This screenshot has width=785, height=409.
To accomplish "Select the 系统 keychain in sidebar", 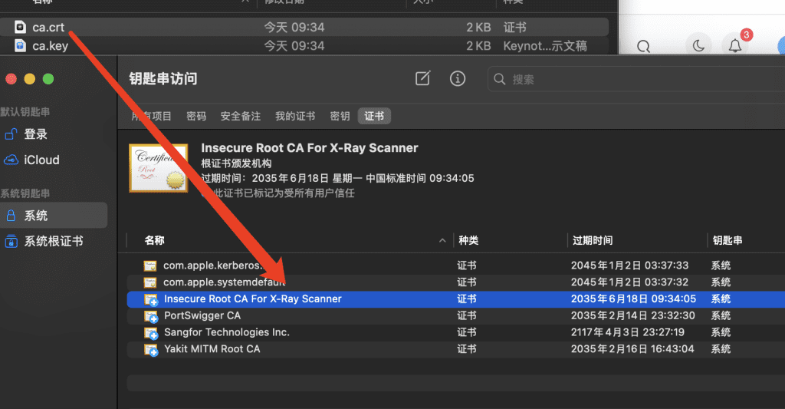I will click(x=54, y=216).
